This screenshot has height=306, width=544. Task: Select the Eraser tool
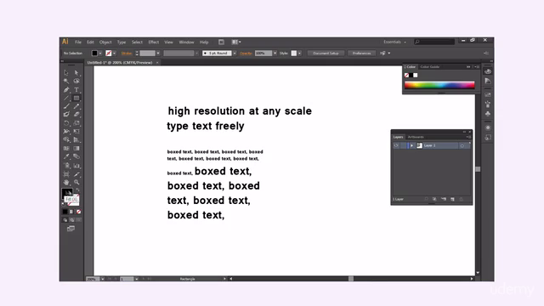(x=76, y=115)
